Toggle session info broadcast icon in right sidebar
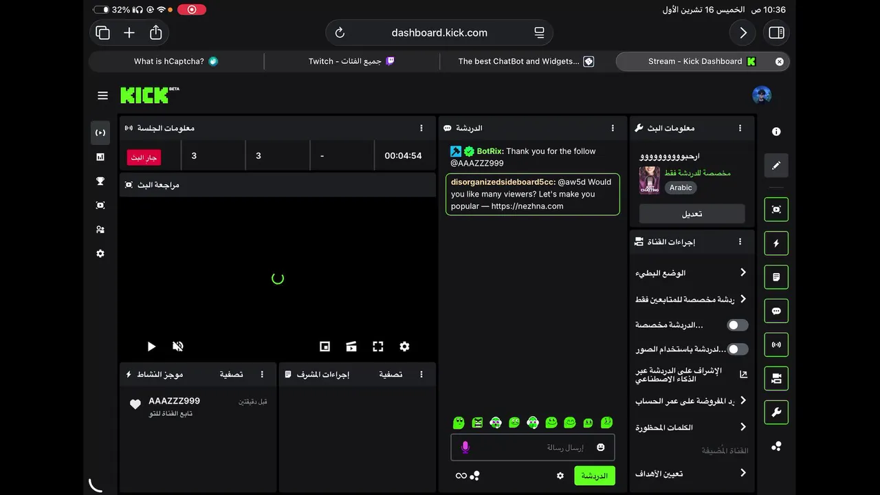Screen dimensions: 880x495 tap(776, 344)
